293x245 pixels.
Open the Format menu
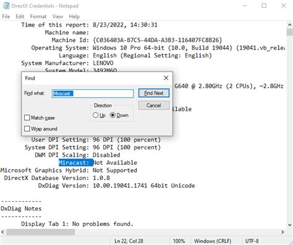coord(38,17)
